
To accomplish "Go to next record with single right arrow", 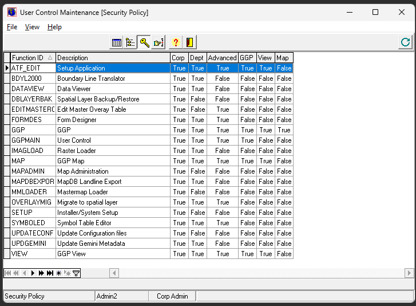I will (x=33, y=273).
